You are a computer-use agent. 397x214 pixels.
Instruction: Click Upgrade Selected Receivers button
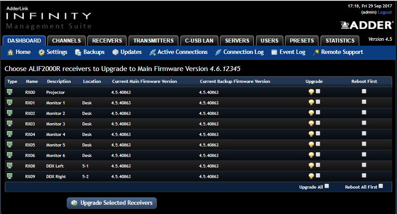112,203
